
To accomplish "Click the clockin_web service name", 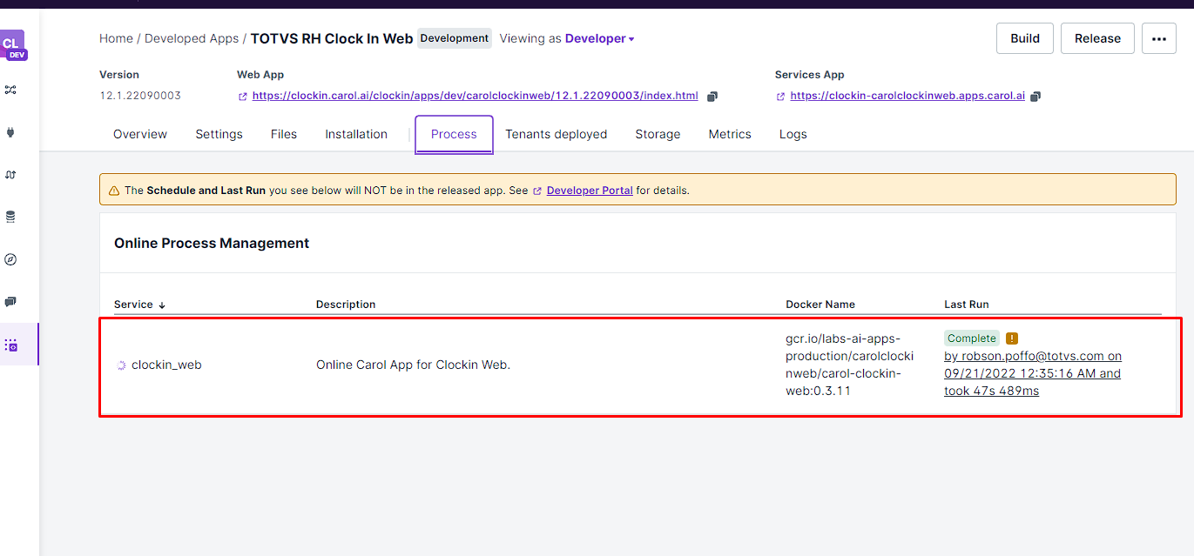I will click(x=166, y=365).
